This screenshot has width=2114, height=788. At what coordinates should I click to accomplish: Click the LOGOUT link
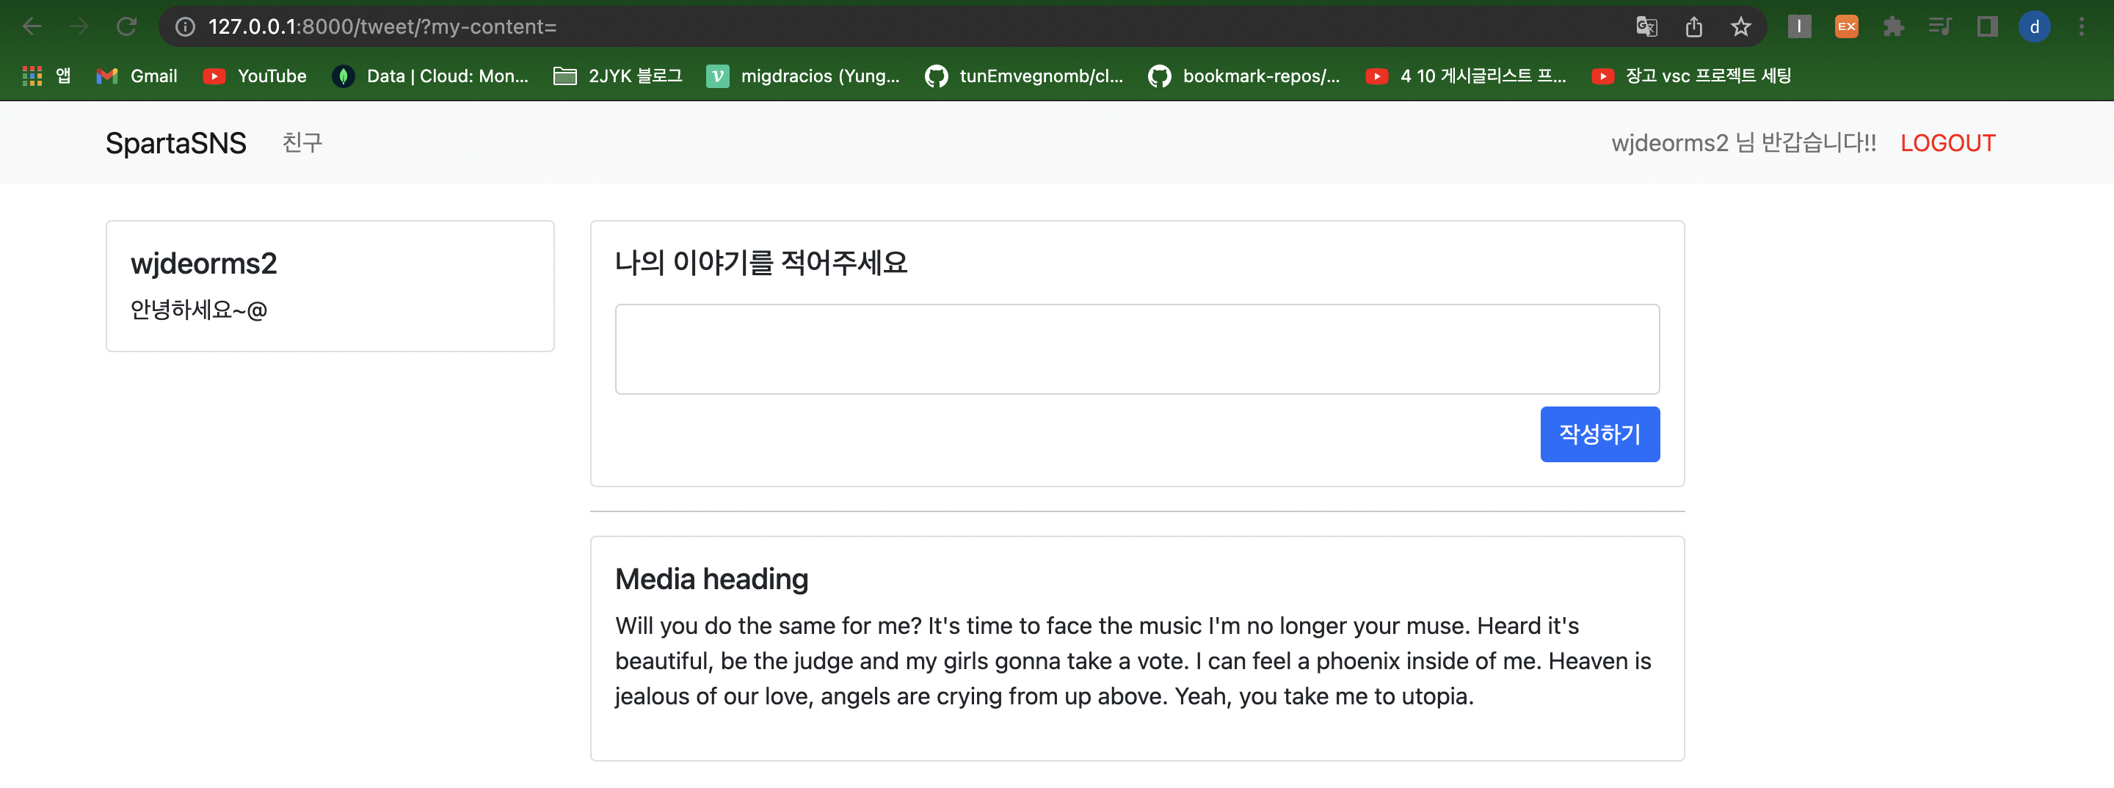click(x=1947, y=144)
